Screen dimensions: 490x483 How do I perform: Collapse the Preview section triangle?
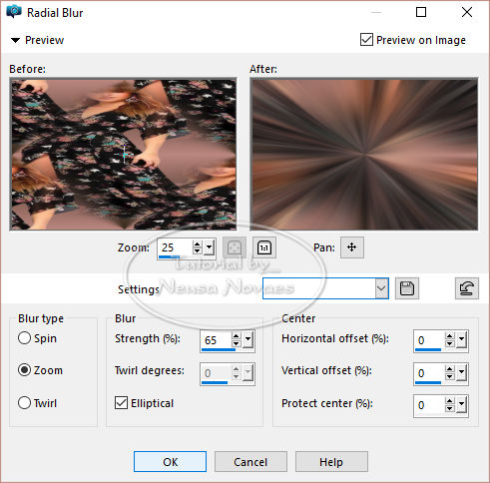pyautogui.click(x=15, y=40)
